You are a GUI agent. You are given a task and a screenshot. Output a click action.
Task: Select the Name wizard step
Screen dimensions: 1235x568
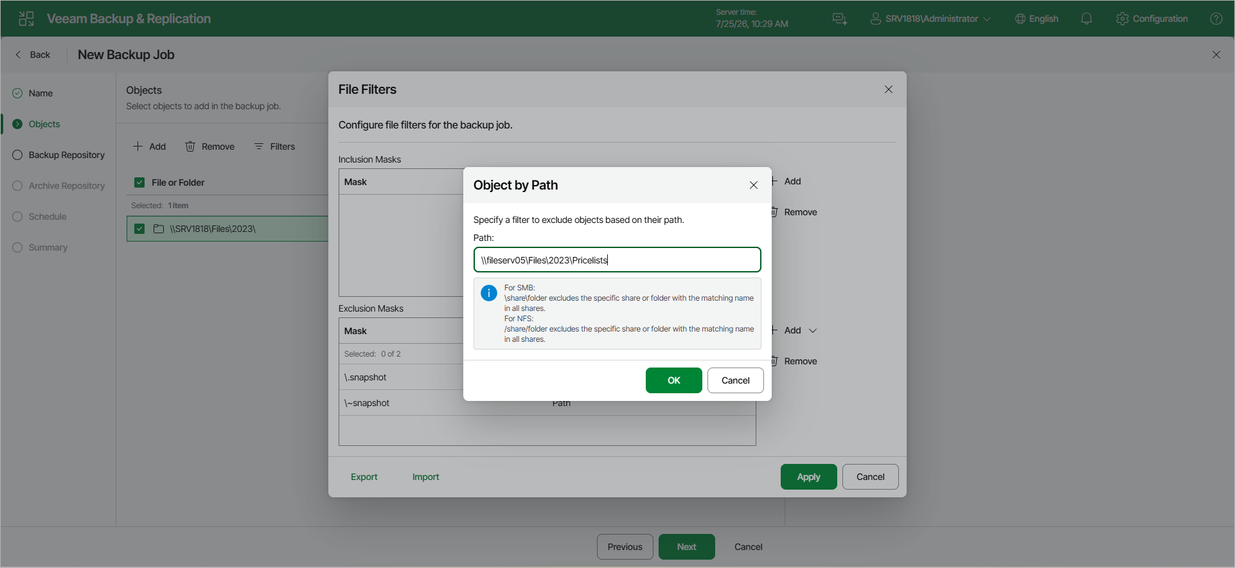click(x=40, y=93)
